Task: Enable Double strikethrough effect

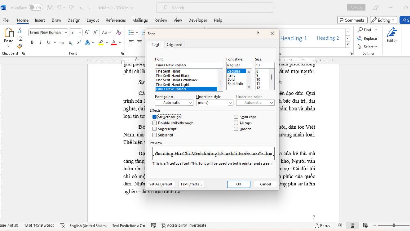Action: 155,123
